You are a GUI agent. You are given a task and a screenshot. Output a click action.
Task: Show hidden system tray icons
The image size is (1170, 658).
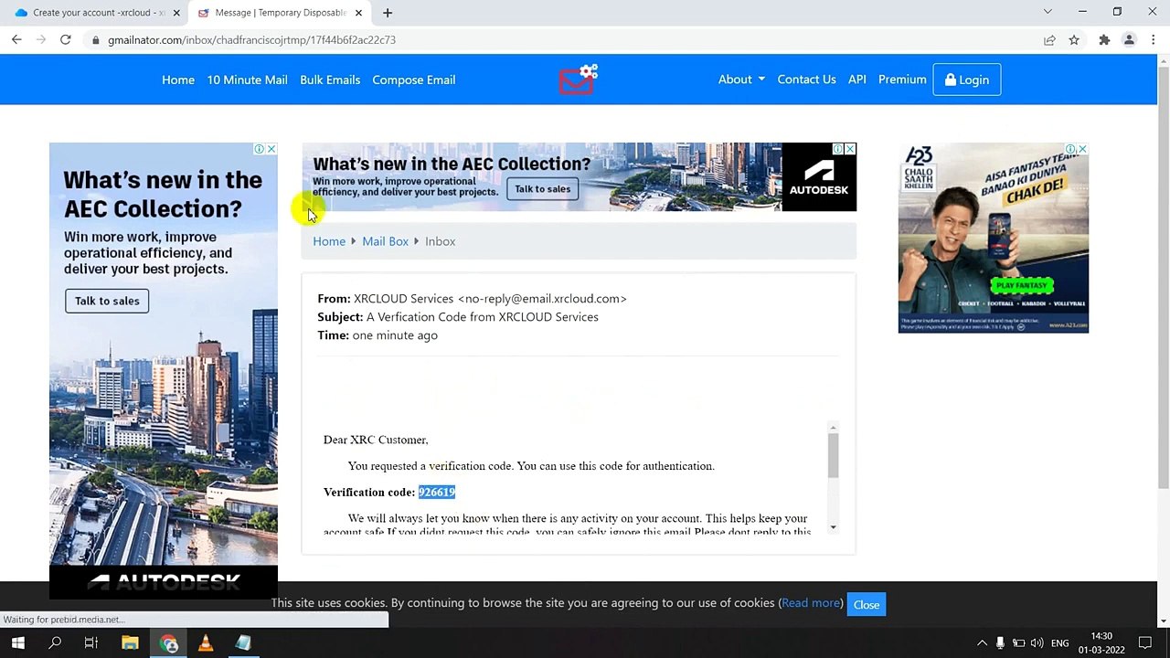[982, 643]
